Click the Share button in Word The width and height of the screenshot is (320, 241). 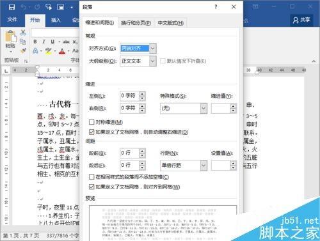[301, 20]
